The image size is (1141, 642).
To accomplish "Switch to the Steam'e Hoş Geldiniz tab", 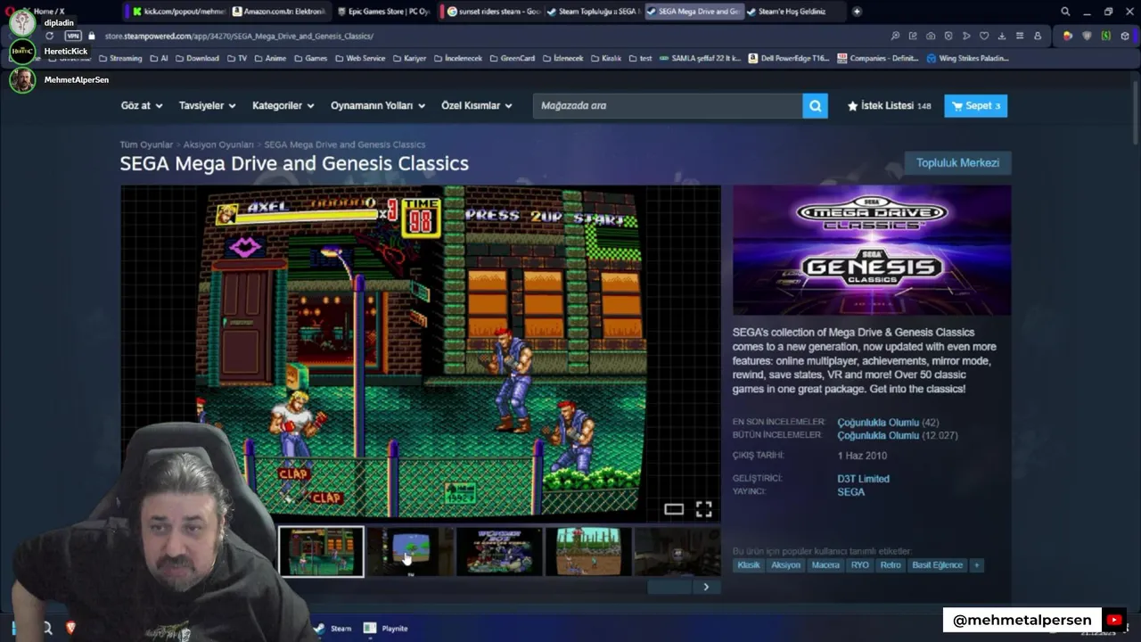I will tap(792, 12).
